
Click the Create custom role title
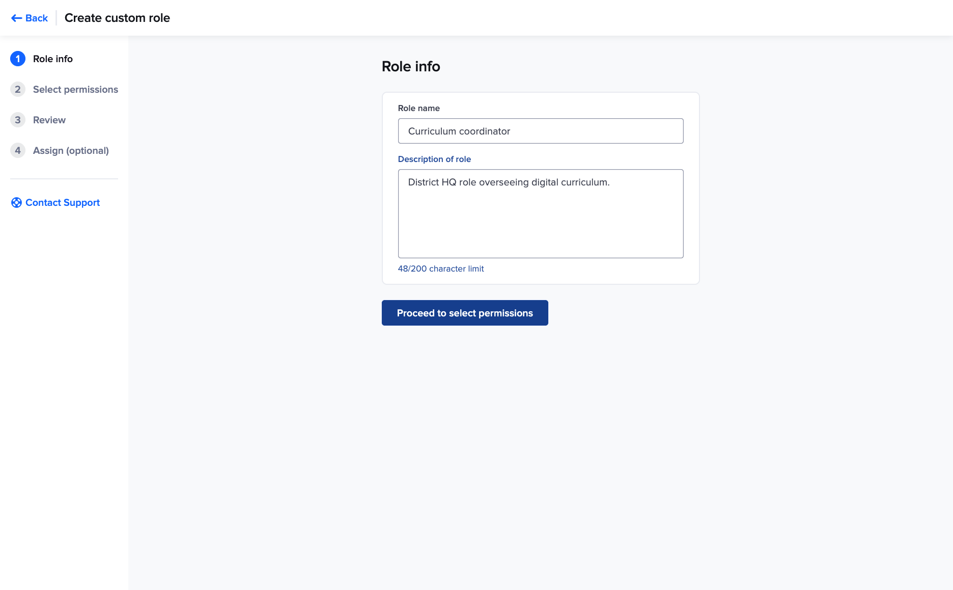pyautogui.click(x=117, y=18)
